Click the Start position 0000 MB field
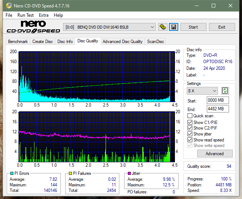242x199 pixels. point(218,100)
